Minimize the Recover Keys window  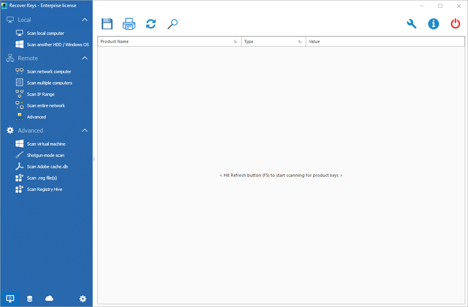(x=421, y=6)
